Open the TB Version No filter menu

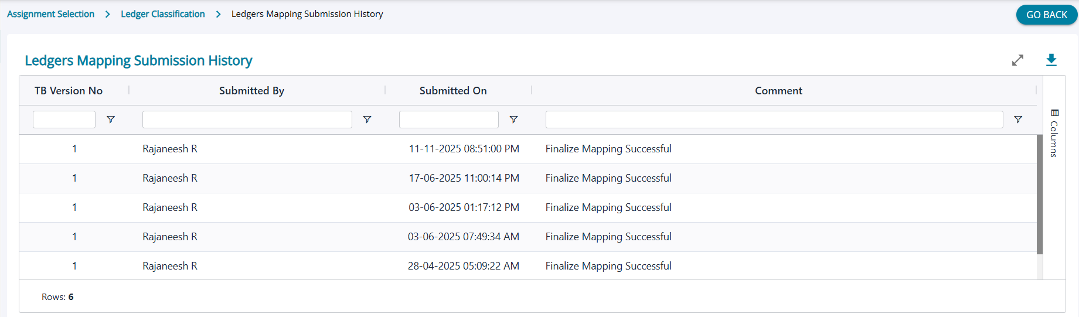pyautogui.click(x=110, y=120)
